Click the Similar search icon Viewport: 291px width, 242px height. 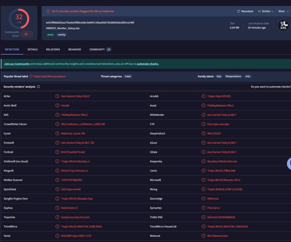pos(259,11)
